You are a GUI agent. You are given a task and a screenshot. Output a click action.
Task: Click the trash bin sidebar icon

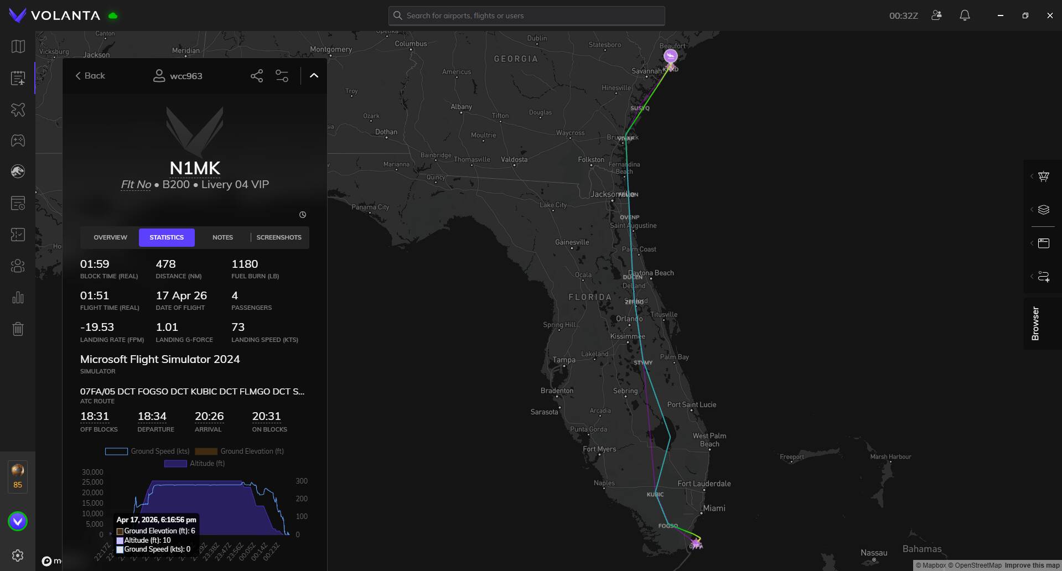[x=18, y=329]
